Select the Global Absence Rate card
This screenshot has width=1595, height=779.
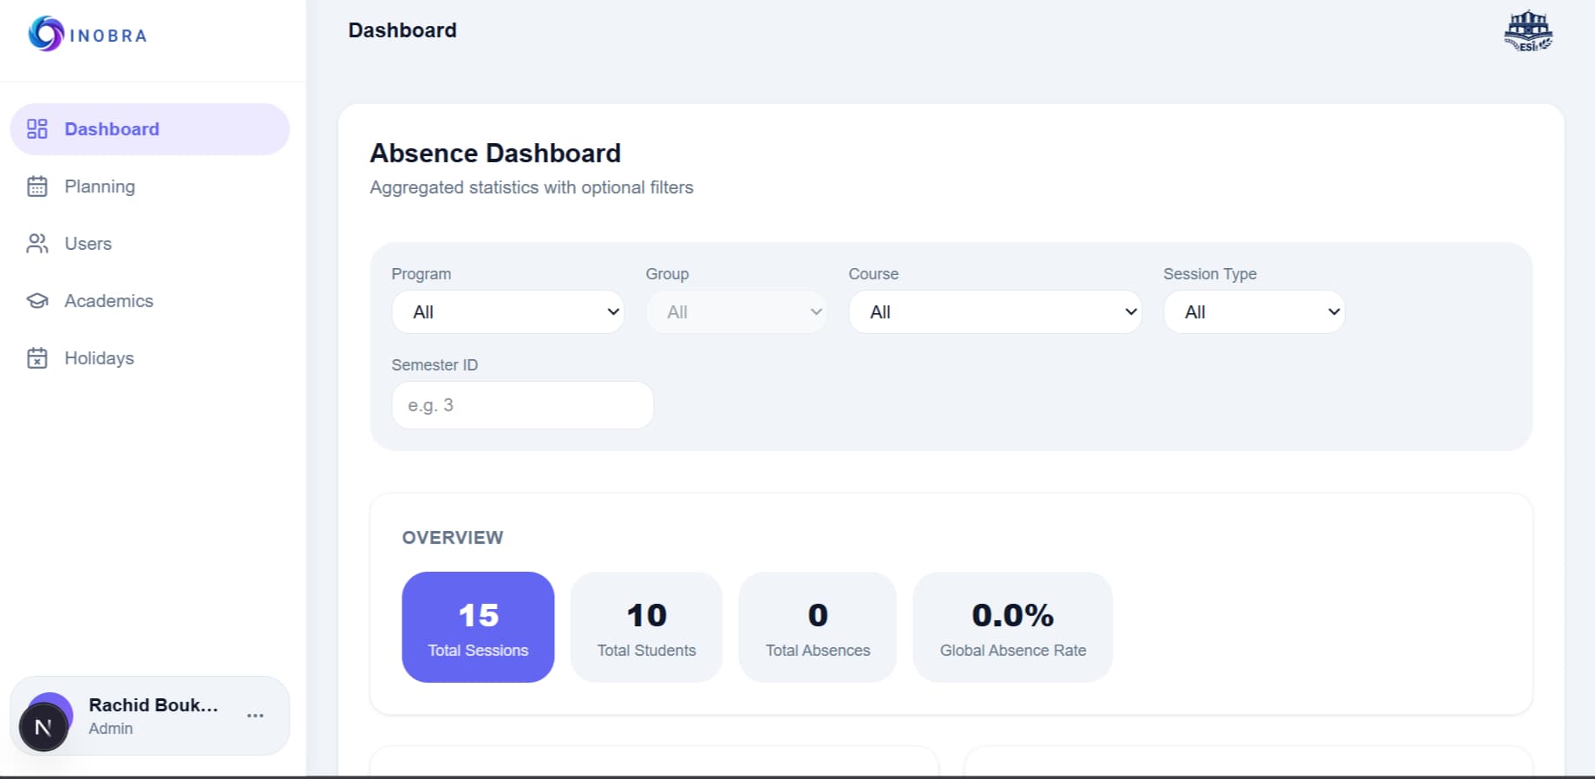pos(1013,627)
